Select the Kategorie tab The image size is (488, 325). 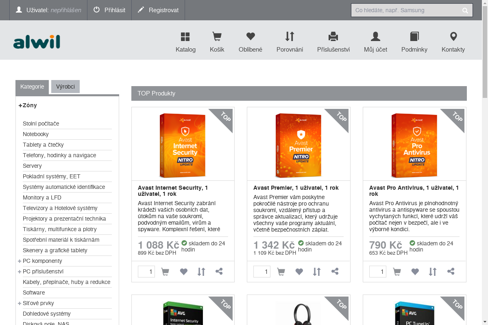click(32, 87)
